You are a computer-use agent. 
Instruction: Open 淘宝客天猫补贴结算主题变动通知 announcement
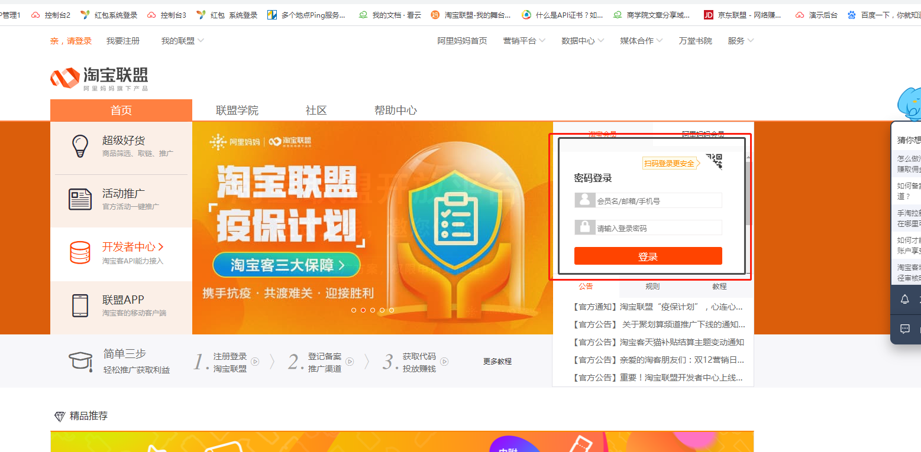(658, 342)
